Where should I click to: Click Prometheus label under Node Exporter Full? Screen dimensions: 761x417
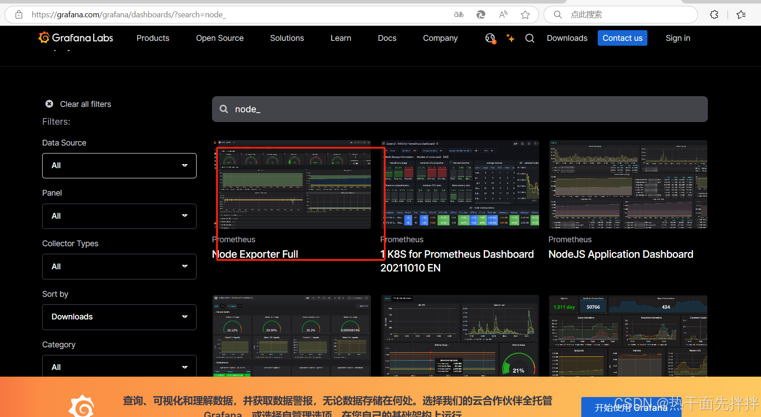(234, 240)
